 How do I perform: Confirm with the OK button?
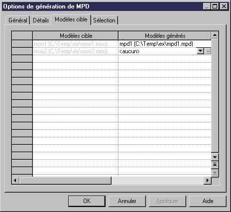[x=87, y=201]
